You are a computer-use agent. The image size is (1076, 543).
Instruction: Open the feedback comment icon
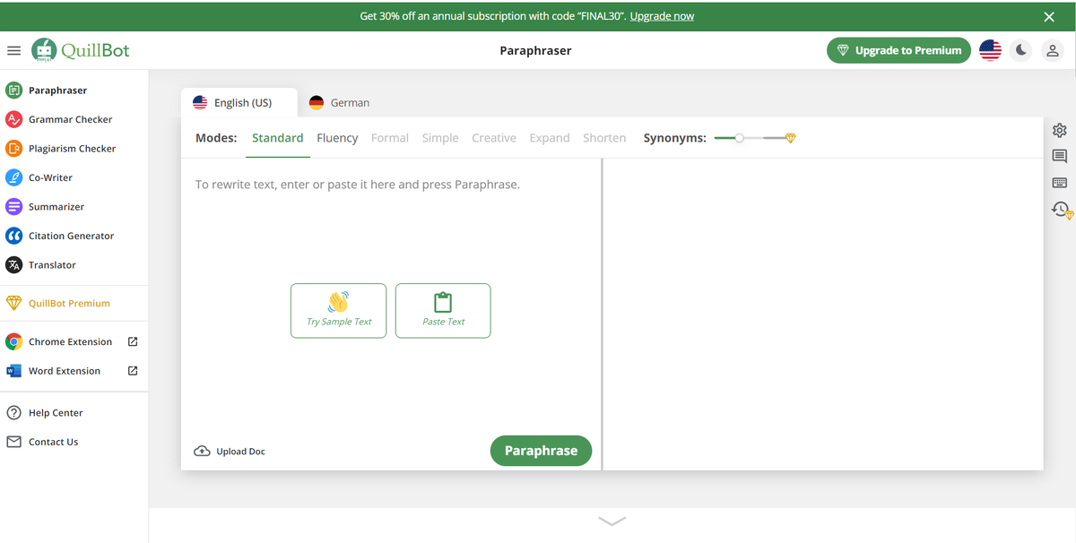pyautogui.click(x=1059, y=157)
